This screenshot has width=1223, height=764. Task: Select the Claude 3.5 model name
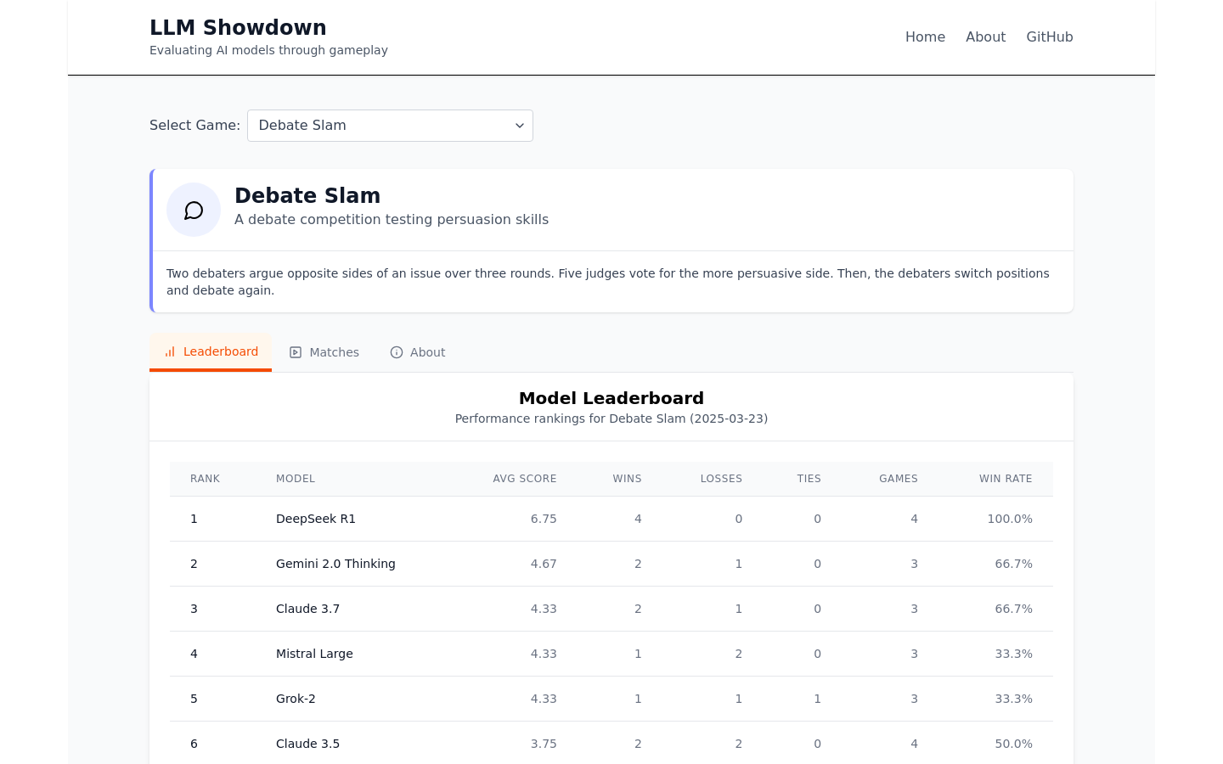click(307, 744)
